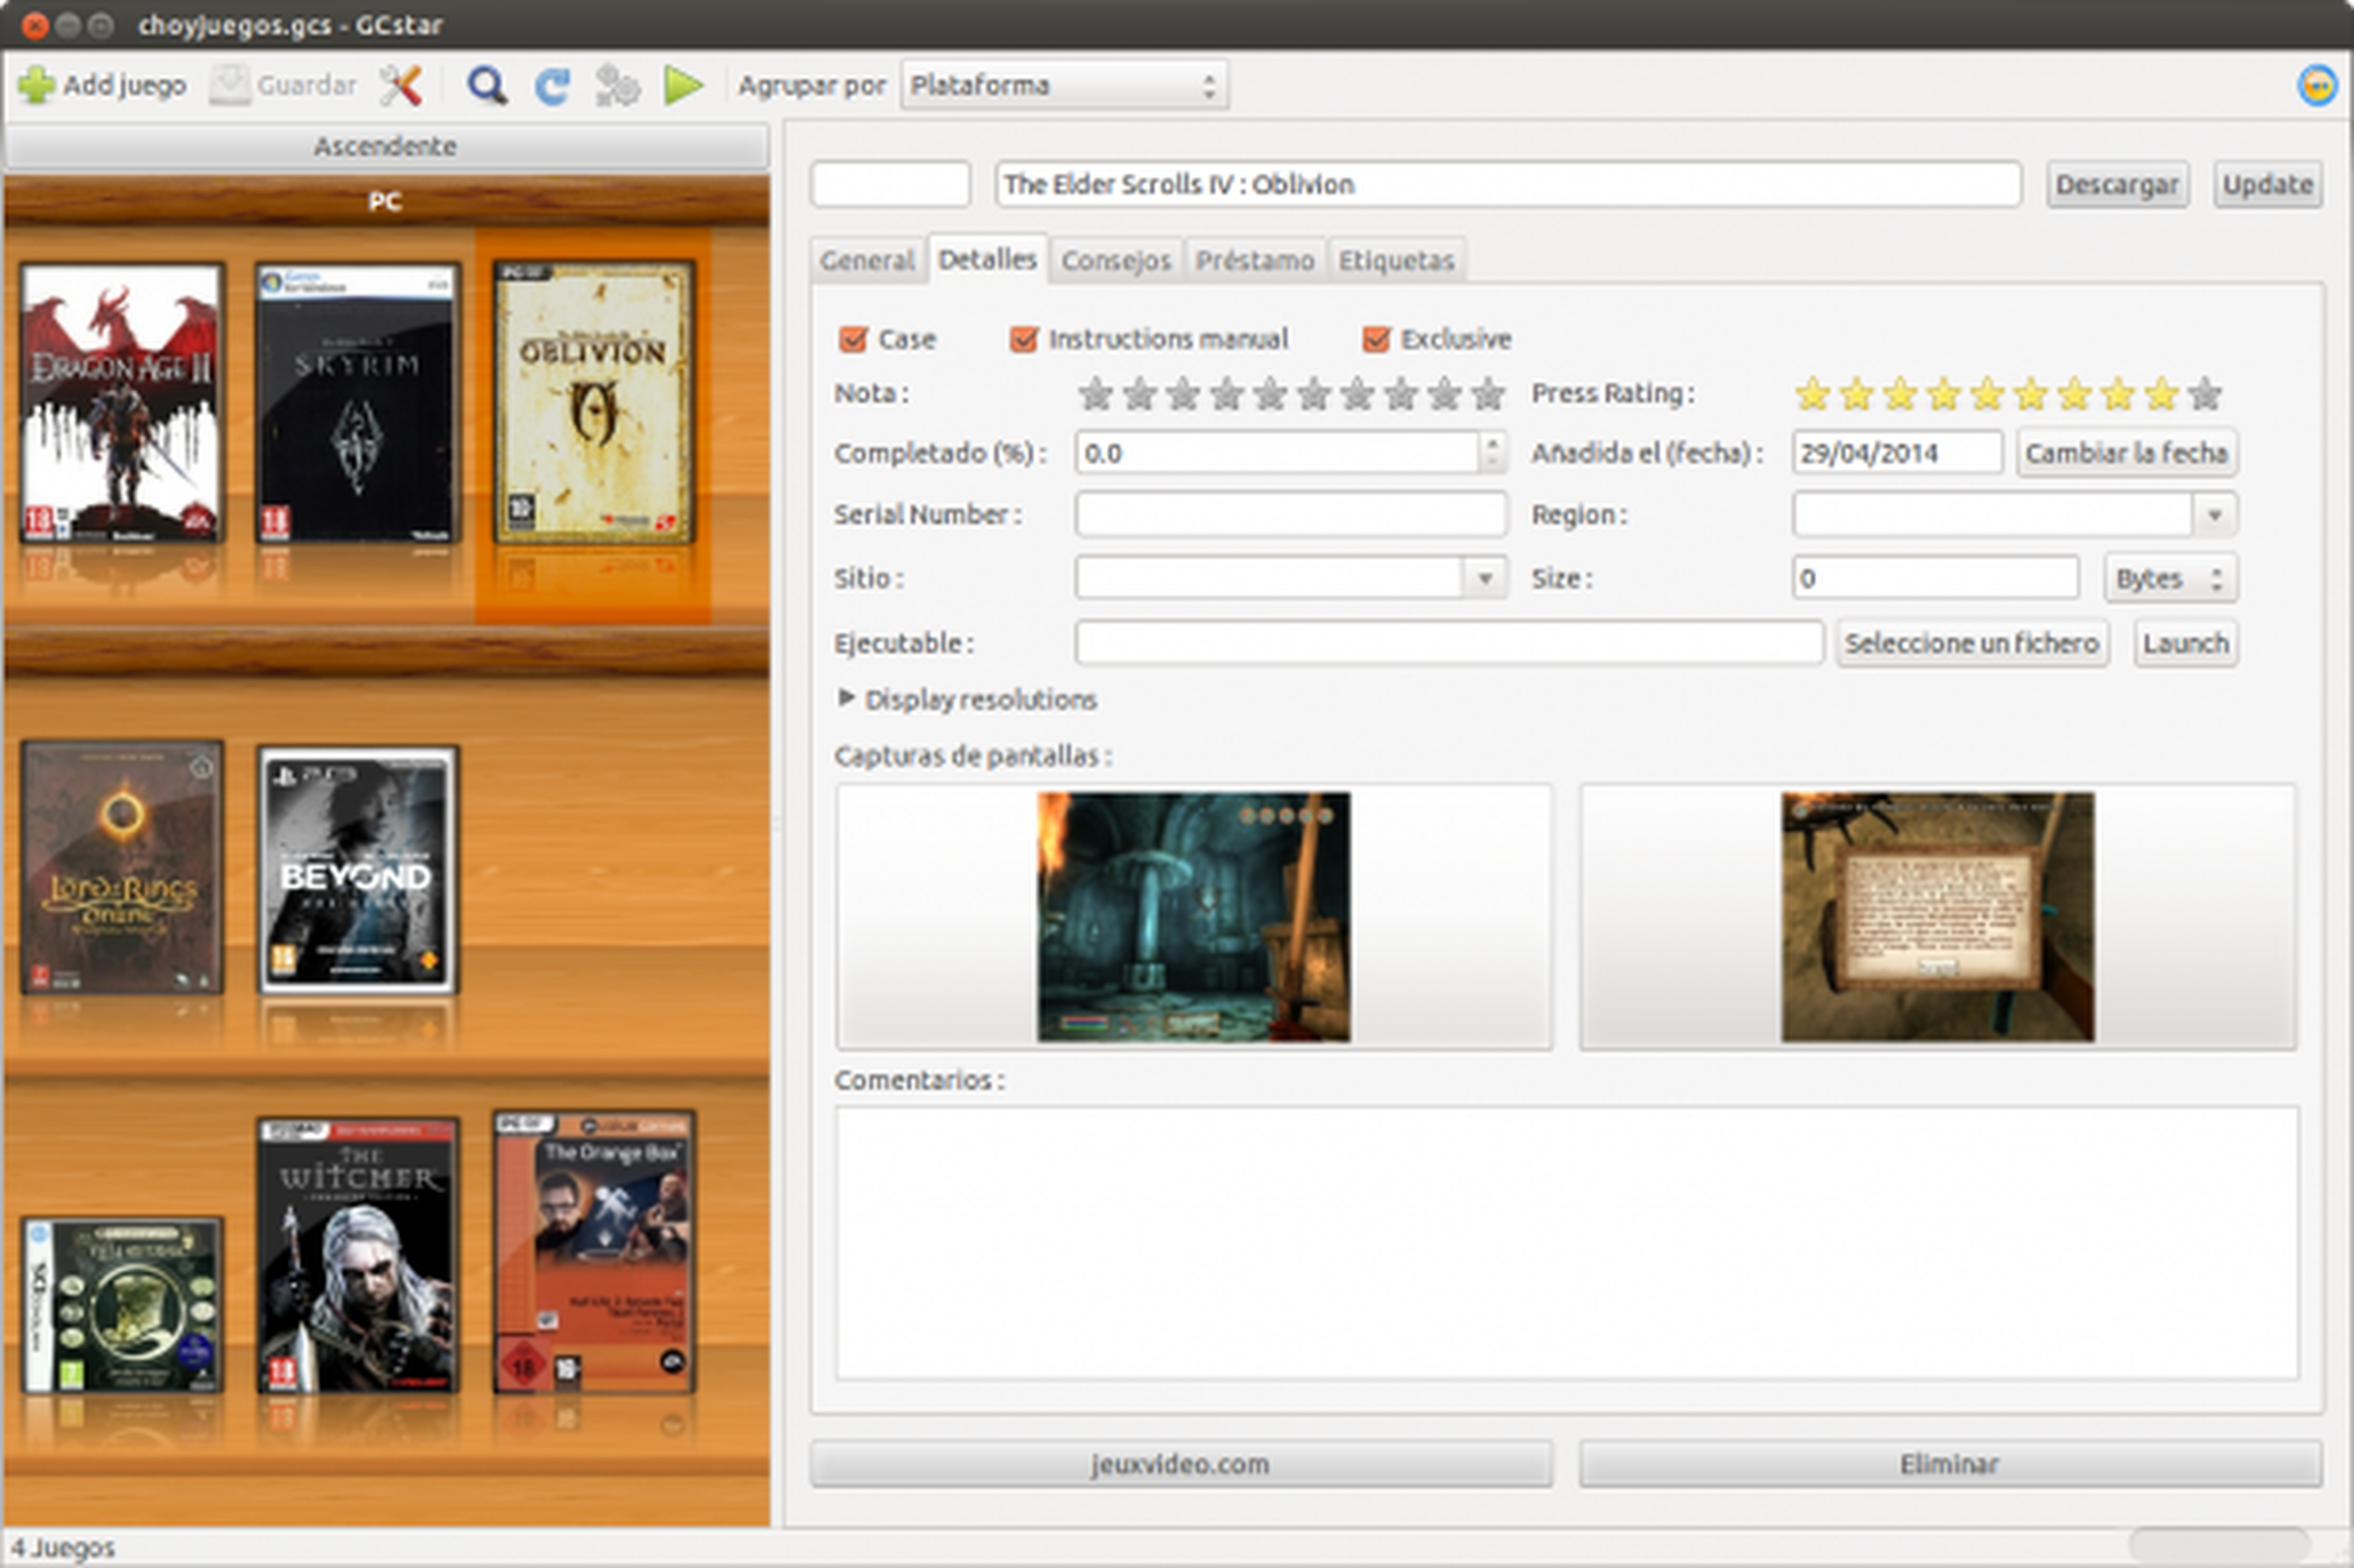Toggle the Case checkbox
The height and width of the screenshot is (1568, 2354).
tap(853, 339)
